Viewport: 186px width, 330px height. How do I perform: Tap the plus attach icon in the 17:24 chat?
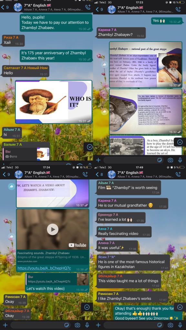[x=5, y=325]
